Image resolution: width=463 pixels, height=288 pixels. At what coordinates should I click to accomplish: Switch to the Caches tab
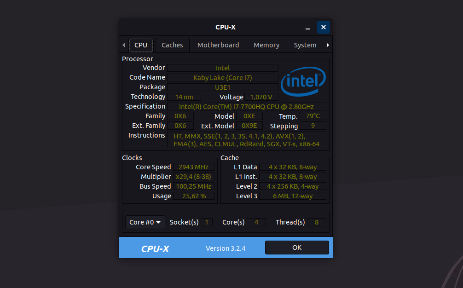[172, 45]
